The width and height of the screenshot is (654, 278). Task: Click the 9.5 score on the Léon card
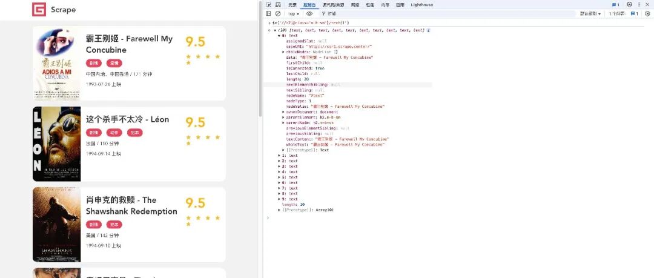pyautogui.click(x=196, y=122)
